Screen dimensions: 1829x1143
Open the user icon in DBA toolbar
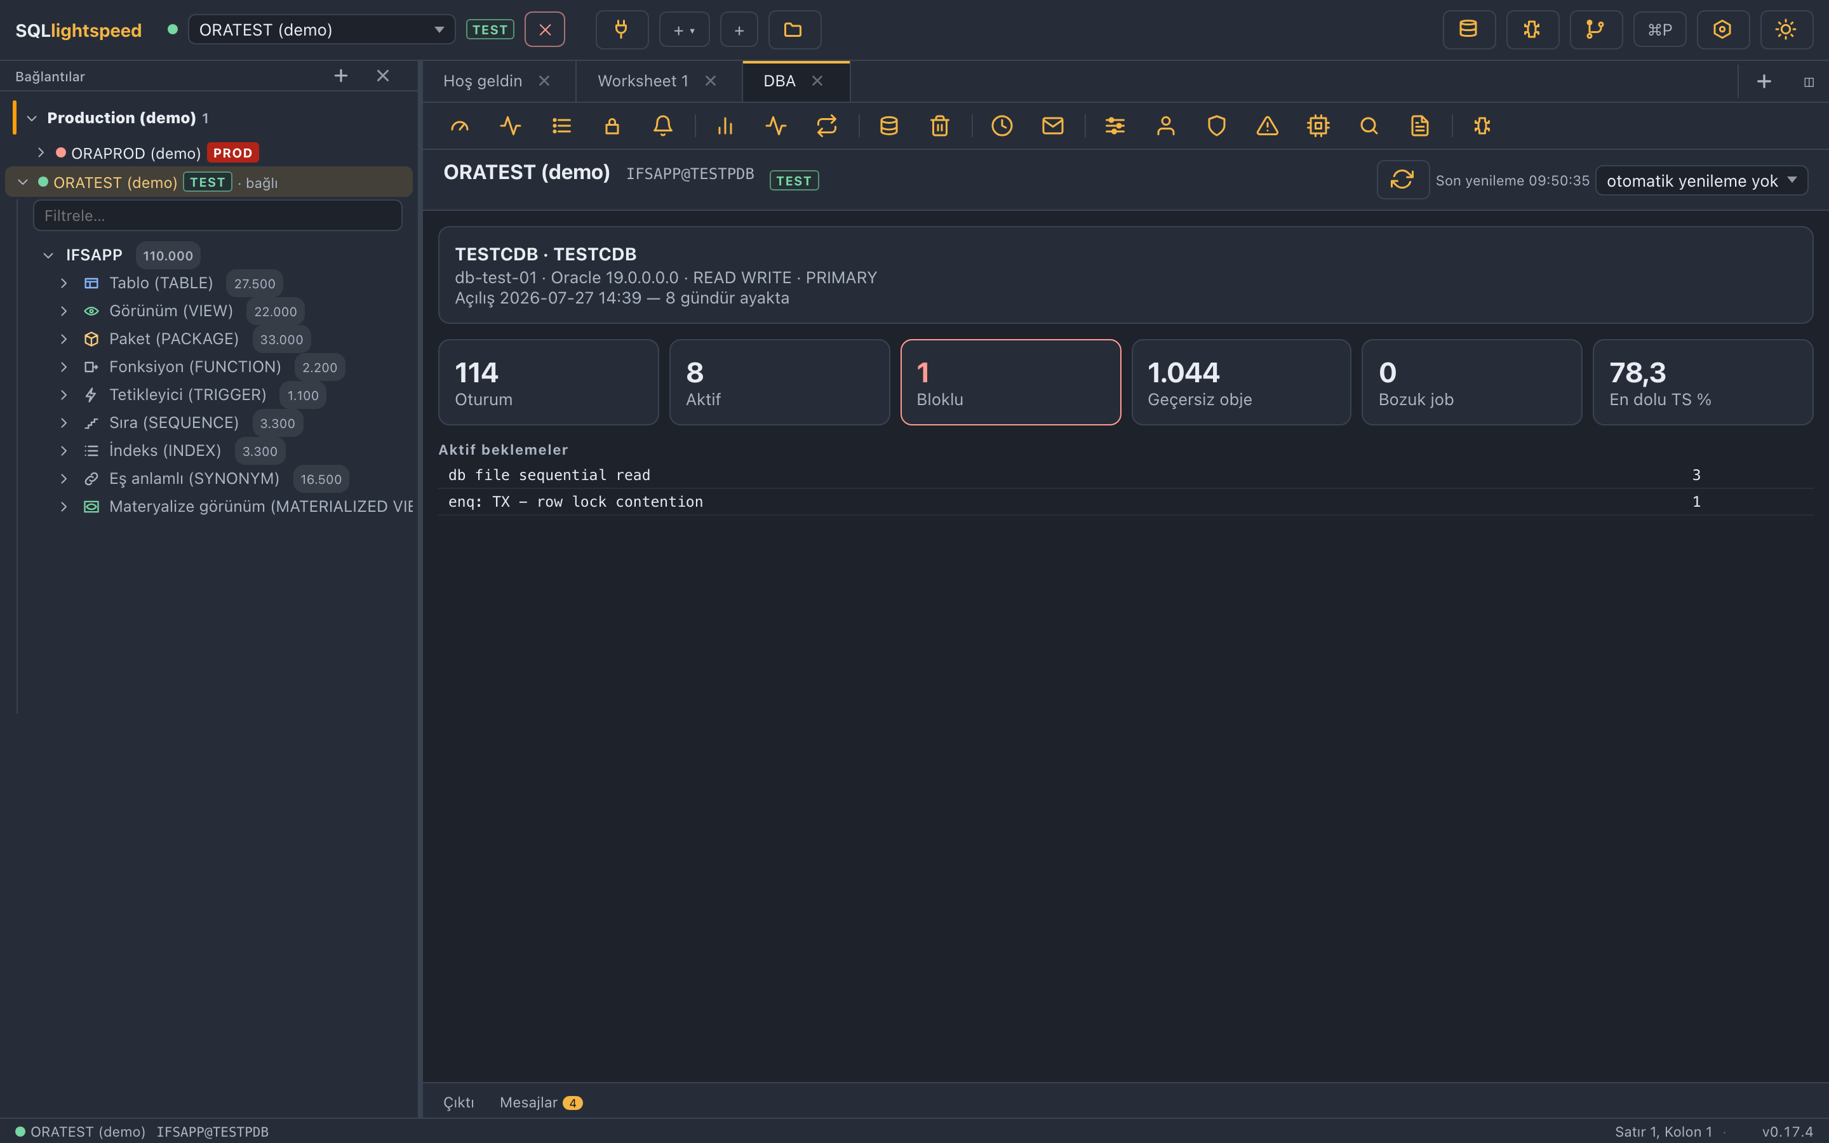pyautogui.click(x=1165, y=126)
